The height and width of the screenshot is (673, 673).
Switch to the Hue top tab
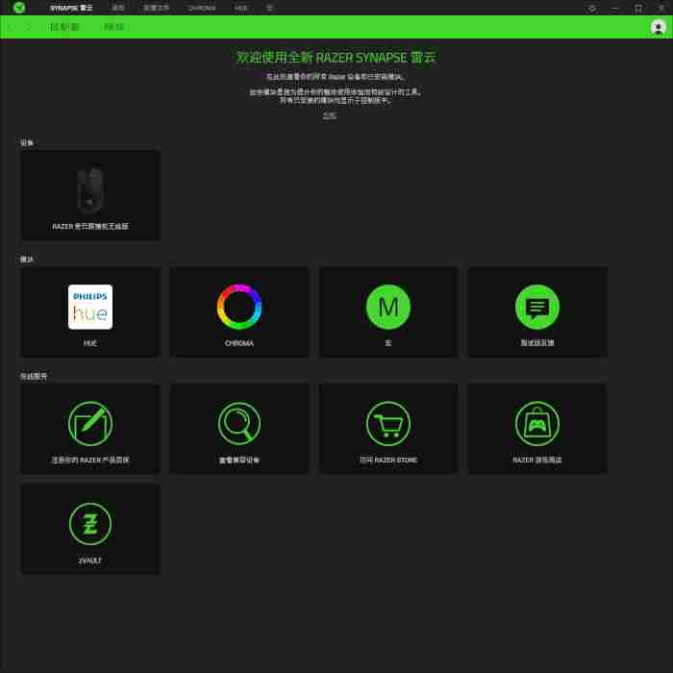click(x=240, y=8)
